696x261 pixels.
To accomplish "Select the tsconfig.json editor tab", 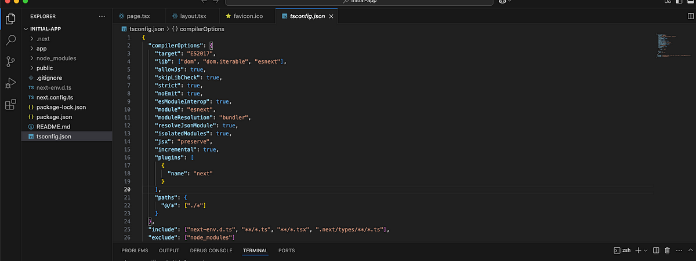I will pos(307,16).
